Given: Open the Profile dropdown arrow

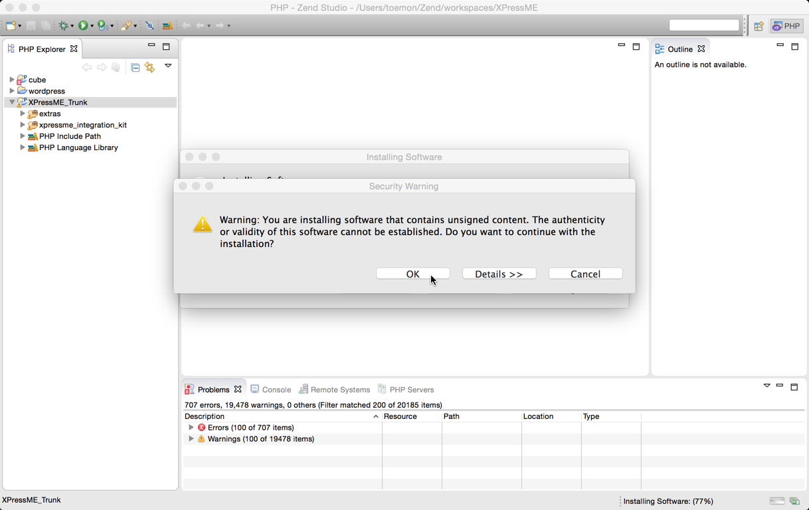Looking at the screenshot, I should 112,26.
